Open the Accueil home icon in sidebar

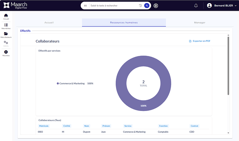(6, 16)
